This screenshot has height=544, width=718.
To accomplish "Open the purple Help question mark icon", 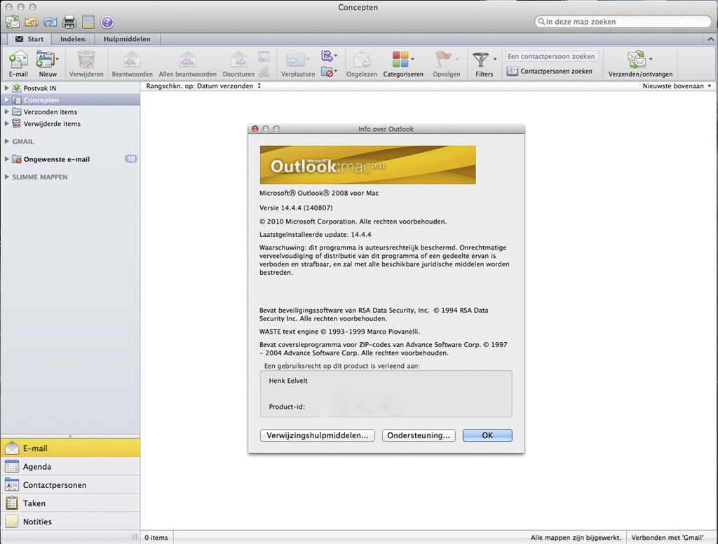I will tap(107, 22).
